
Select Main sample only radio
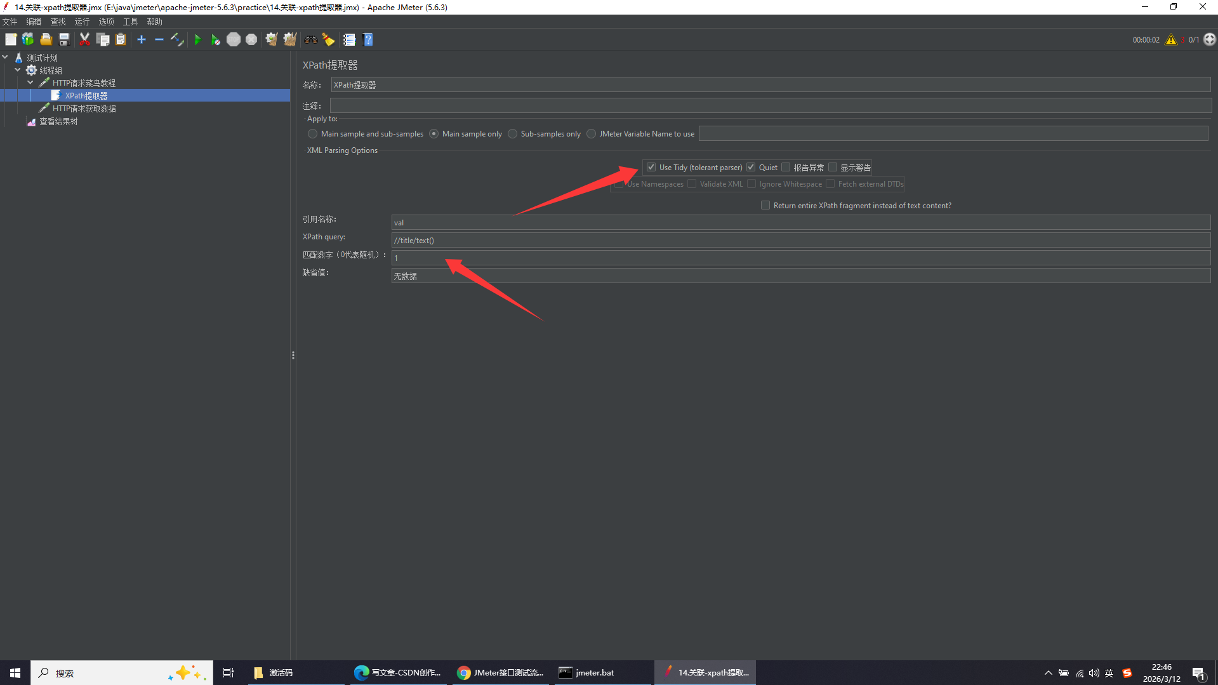434,134
